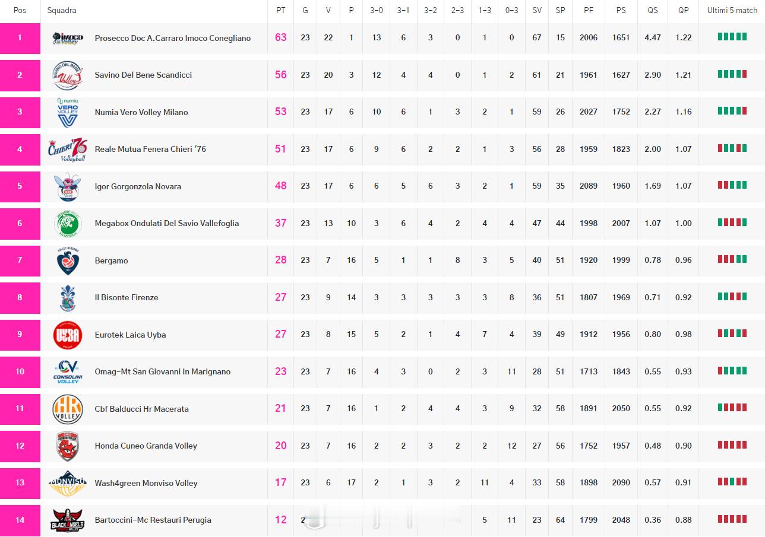Image resolution: width=765 pixels, height=537 pixels.
Task: Click Perugia's "12" points value
Action: coord(281,520)
